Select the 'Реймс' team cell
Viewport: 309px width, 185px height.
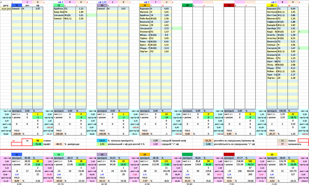[x=272, y=72]
